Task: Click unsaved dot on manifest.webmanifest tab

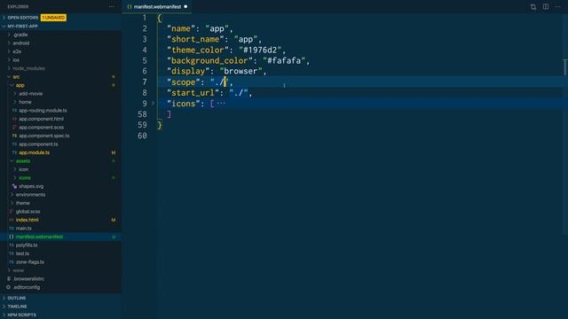Action: pos(185,6)
